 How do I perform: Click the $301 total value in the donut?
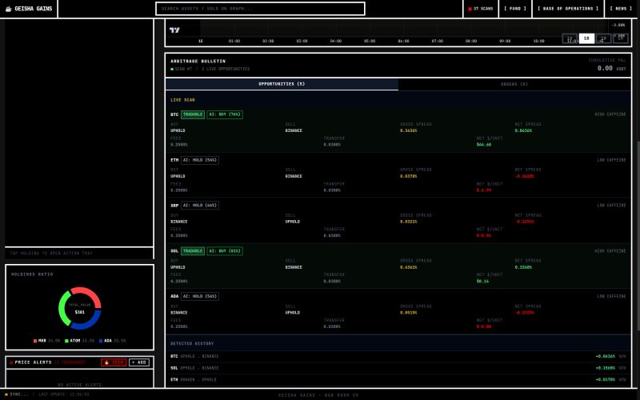pyautogui.click(x=79, y=312)
